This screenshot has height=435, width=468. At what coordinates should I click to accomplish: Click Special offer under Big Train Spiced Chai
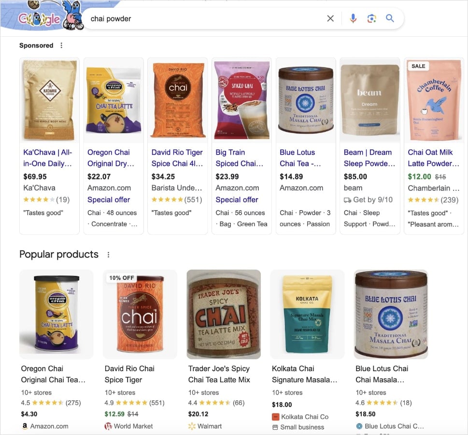pyautogui.click(x=237, y=200)
